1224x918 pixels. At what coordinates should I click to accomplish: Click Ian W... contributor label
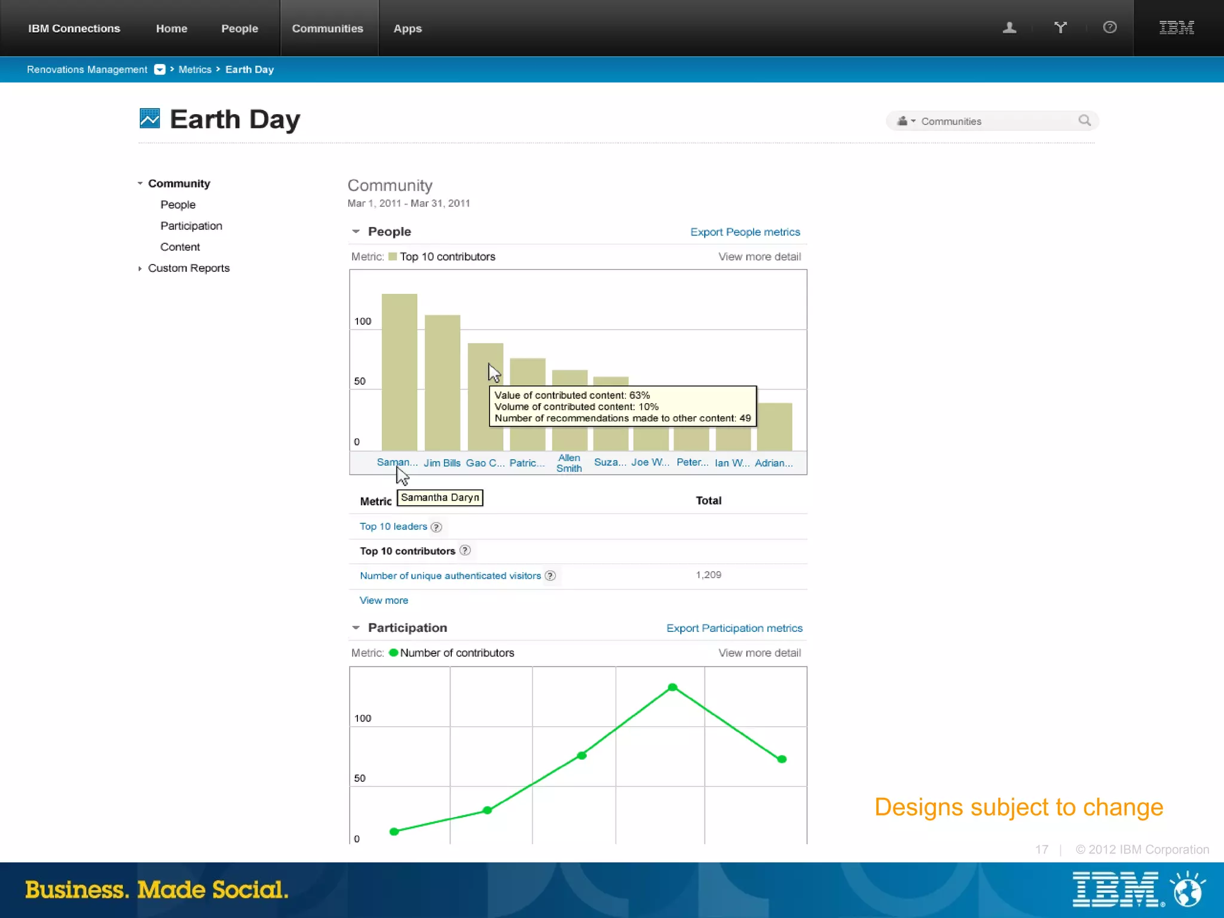(732, 463)
